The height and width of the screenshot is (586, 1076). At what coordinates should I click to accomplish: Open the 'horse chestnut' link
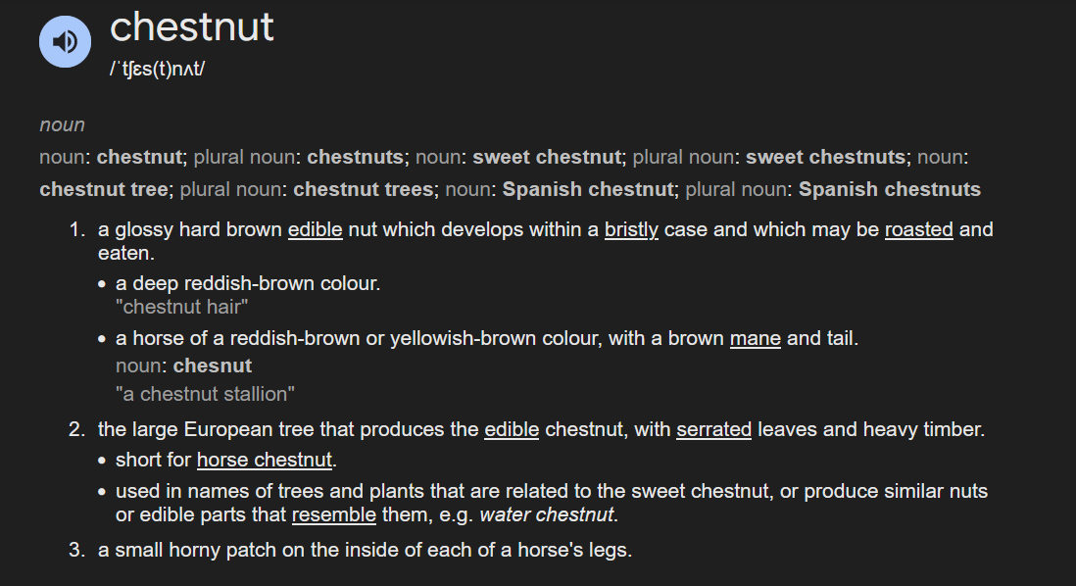(265, 460)
